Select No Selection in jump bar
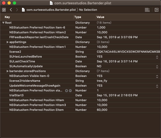Image resolution: width=161 pixels, height=138 pixels. (88, 10)
